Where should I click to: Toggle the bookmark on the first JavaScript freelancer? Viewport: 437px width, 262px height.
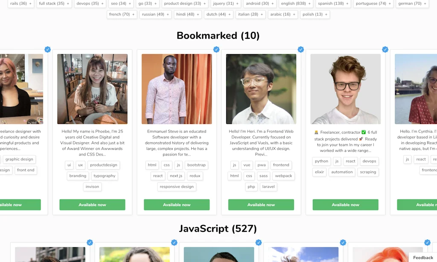(90, 242)
